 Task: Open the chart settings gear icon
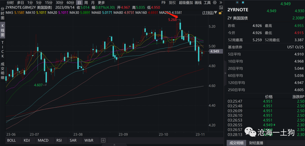pos(215,3)
